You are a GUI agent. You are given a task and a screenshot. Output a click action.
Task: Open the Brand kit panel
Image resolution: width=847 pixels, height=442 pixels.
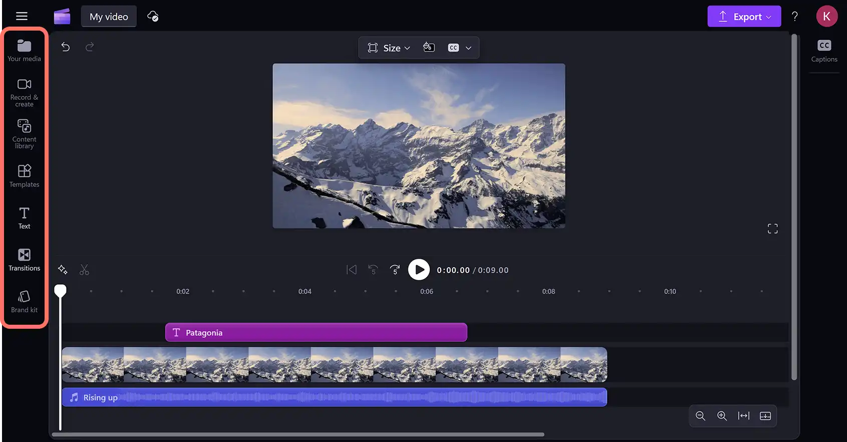click(x=24, y=302)
